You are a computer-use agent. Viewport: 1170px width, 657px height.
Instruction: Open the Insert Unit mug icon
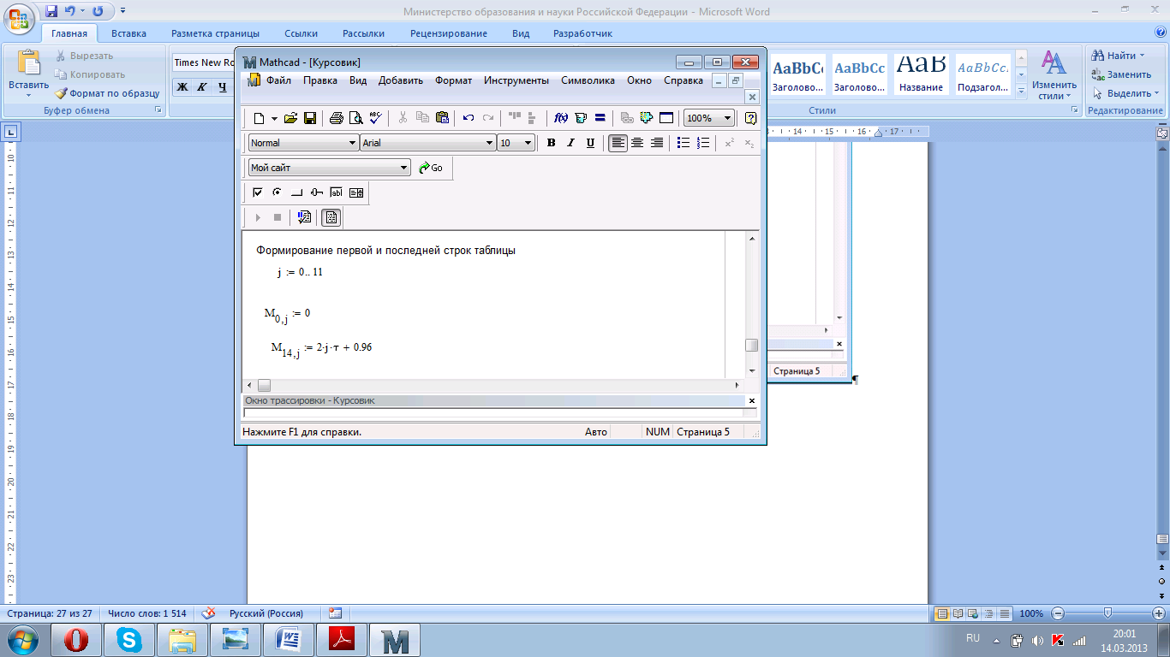coord(581,118)
